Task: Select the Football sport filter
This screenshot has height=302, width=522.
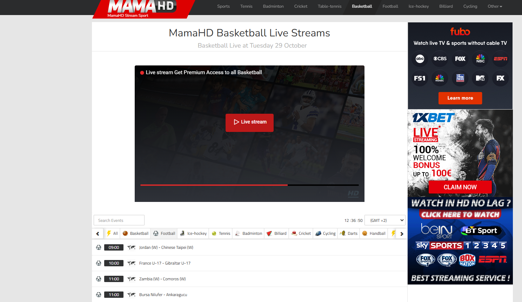Action: 164,233
